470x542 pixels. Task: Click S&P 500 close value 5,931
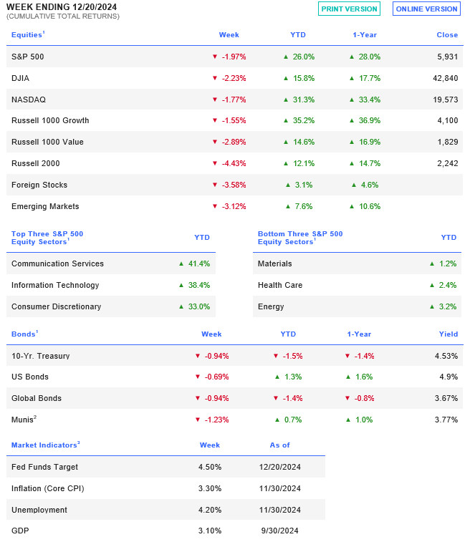448,57
